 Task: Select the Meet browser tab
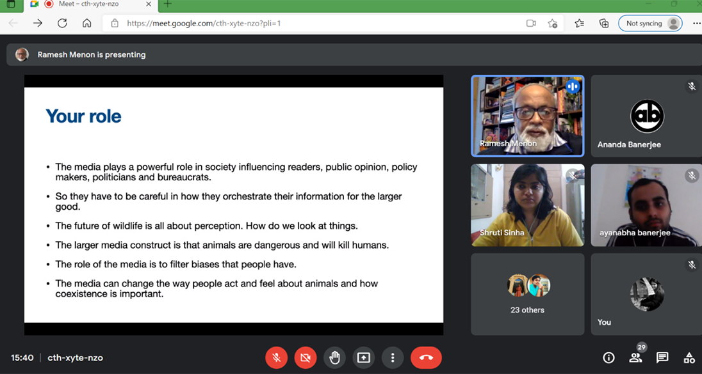click(90, 4)
